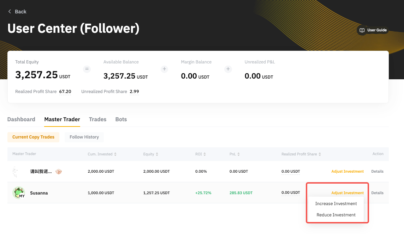Expand Adjust Investment for first trader

(347, 172)
